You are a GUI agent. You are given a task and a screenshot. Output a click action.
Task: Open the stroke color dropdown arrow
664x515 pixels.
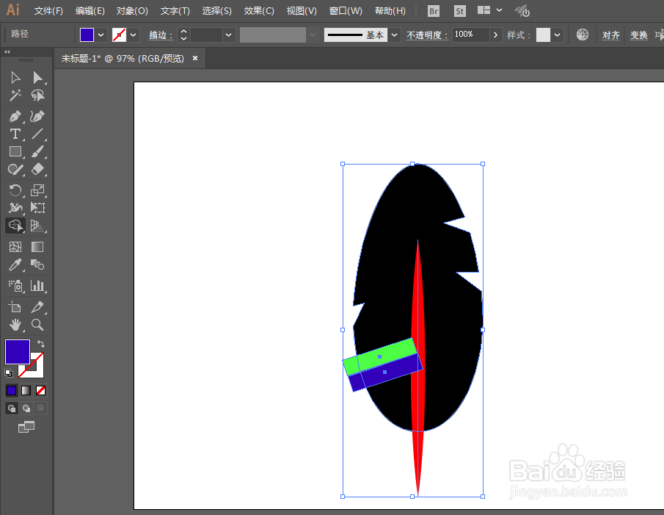point(133,35)
